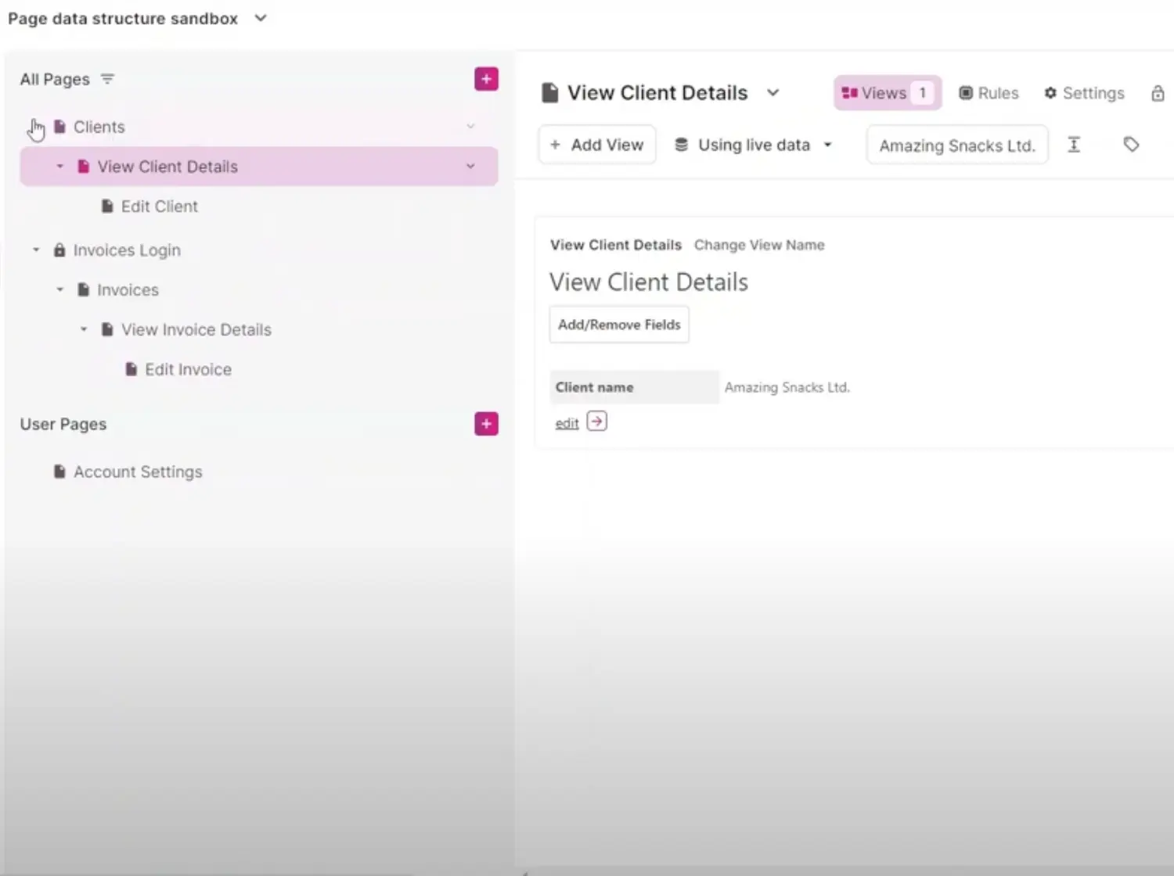
Task: Click the plus button beside User Pages
Action: [x=486, y=424]
